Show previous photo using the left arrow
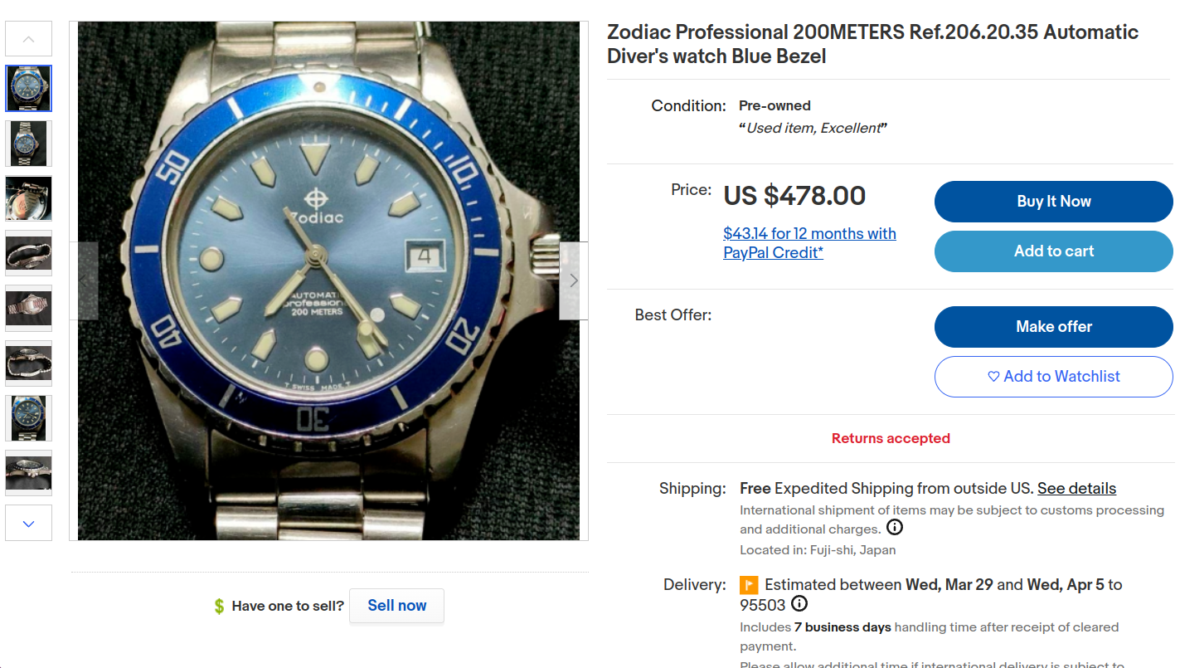 tap(84, 280)
